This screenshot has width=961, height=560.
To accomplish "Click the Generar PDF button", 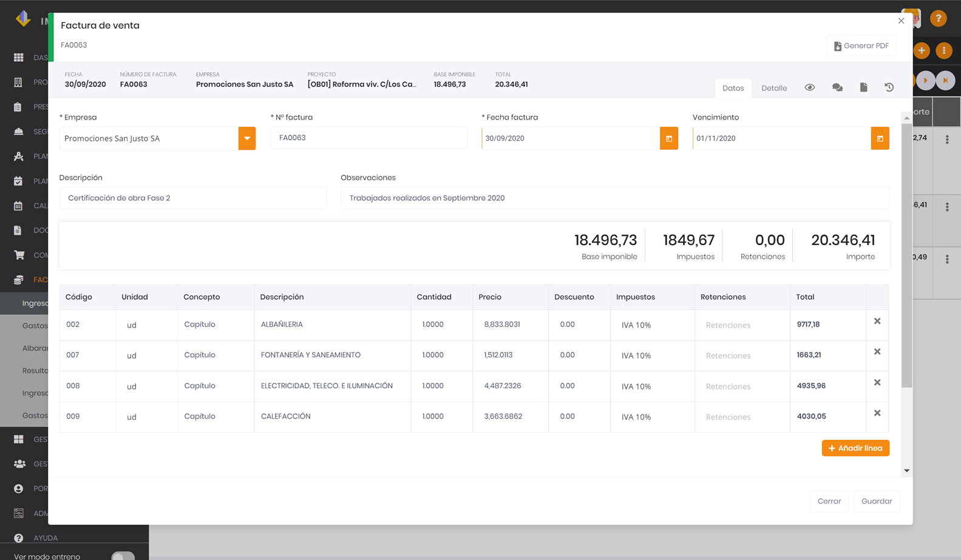I will click(x=861, y=46).
